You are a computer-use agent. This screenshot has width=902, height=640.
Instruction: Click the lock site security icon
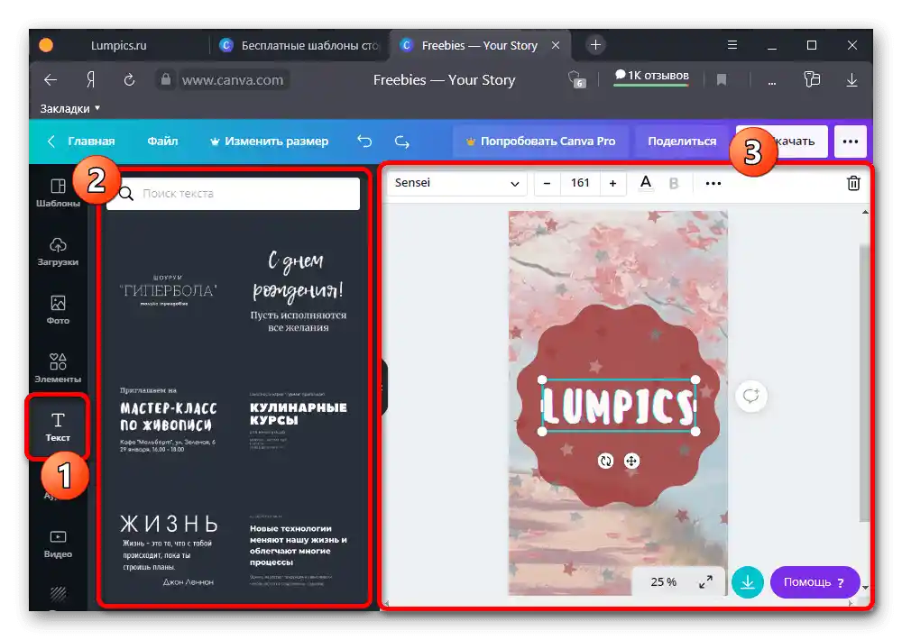click(x=166, y=79)
